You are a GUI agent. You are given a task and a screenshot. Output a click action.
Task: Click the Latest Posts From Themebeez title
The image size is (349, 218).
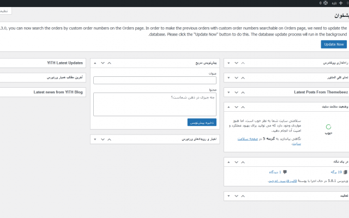(321, 92)
